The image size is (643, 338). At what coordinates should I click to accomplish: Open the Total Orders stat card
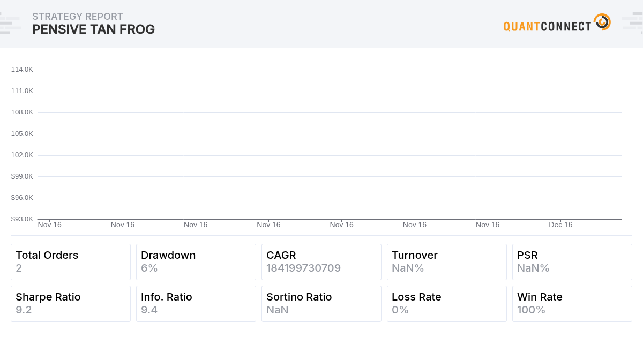pos(71,262)
